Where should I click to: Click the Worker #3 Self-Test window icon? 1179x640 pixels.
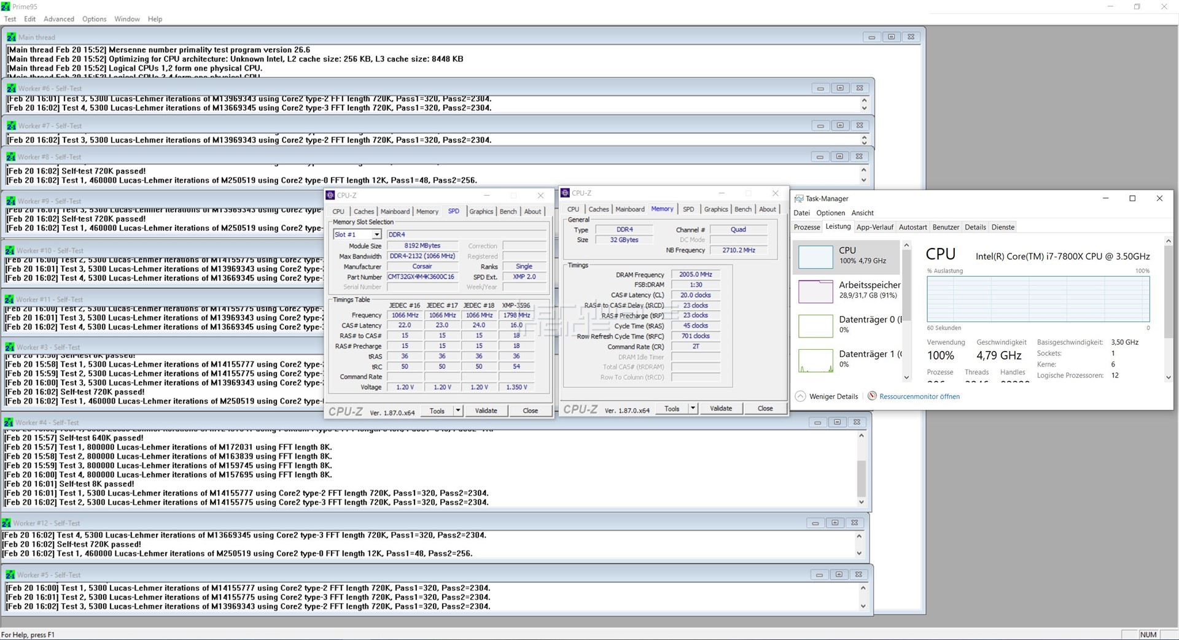click(x=9, y=347)
